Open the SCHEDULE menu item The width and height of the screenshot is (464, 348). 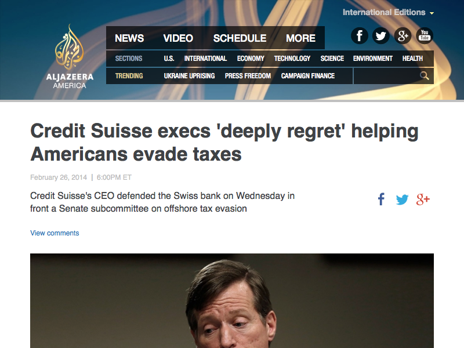click(x=240, y=38)
